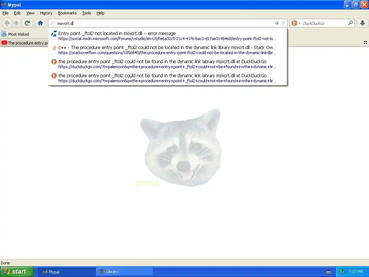Restore down the Mypal window
This screenshot has width=369, height=277.
point(356,4)
